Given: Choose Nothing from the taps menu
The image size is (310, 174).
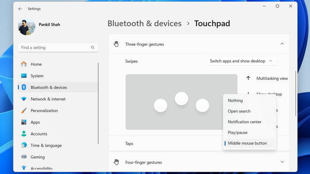Looking at the screenshot, I should pyautogui.click(x=235, y=101).
